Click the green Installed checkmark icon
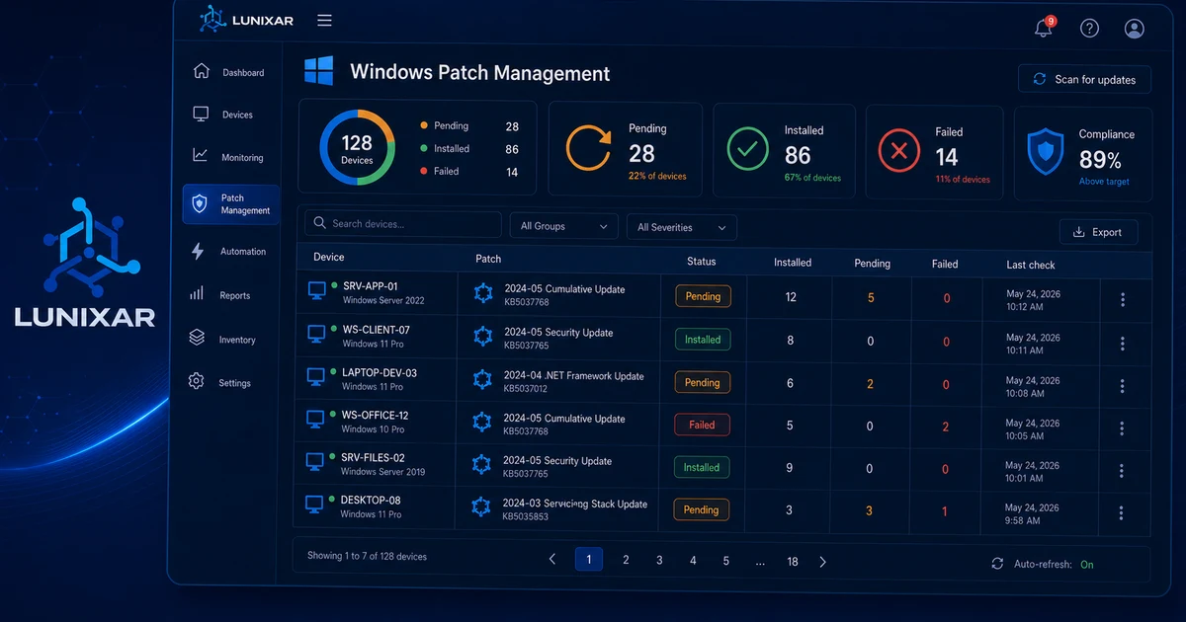 coord(748,149)
